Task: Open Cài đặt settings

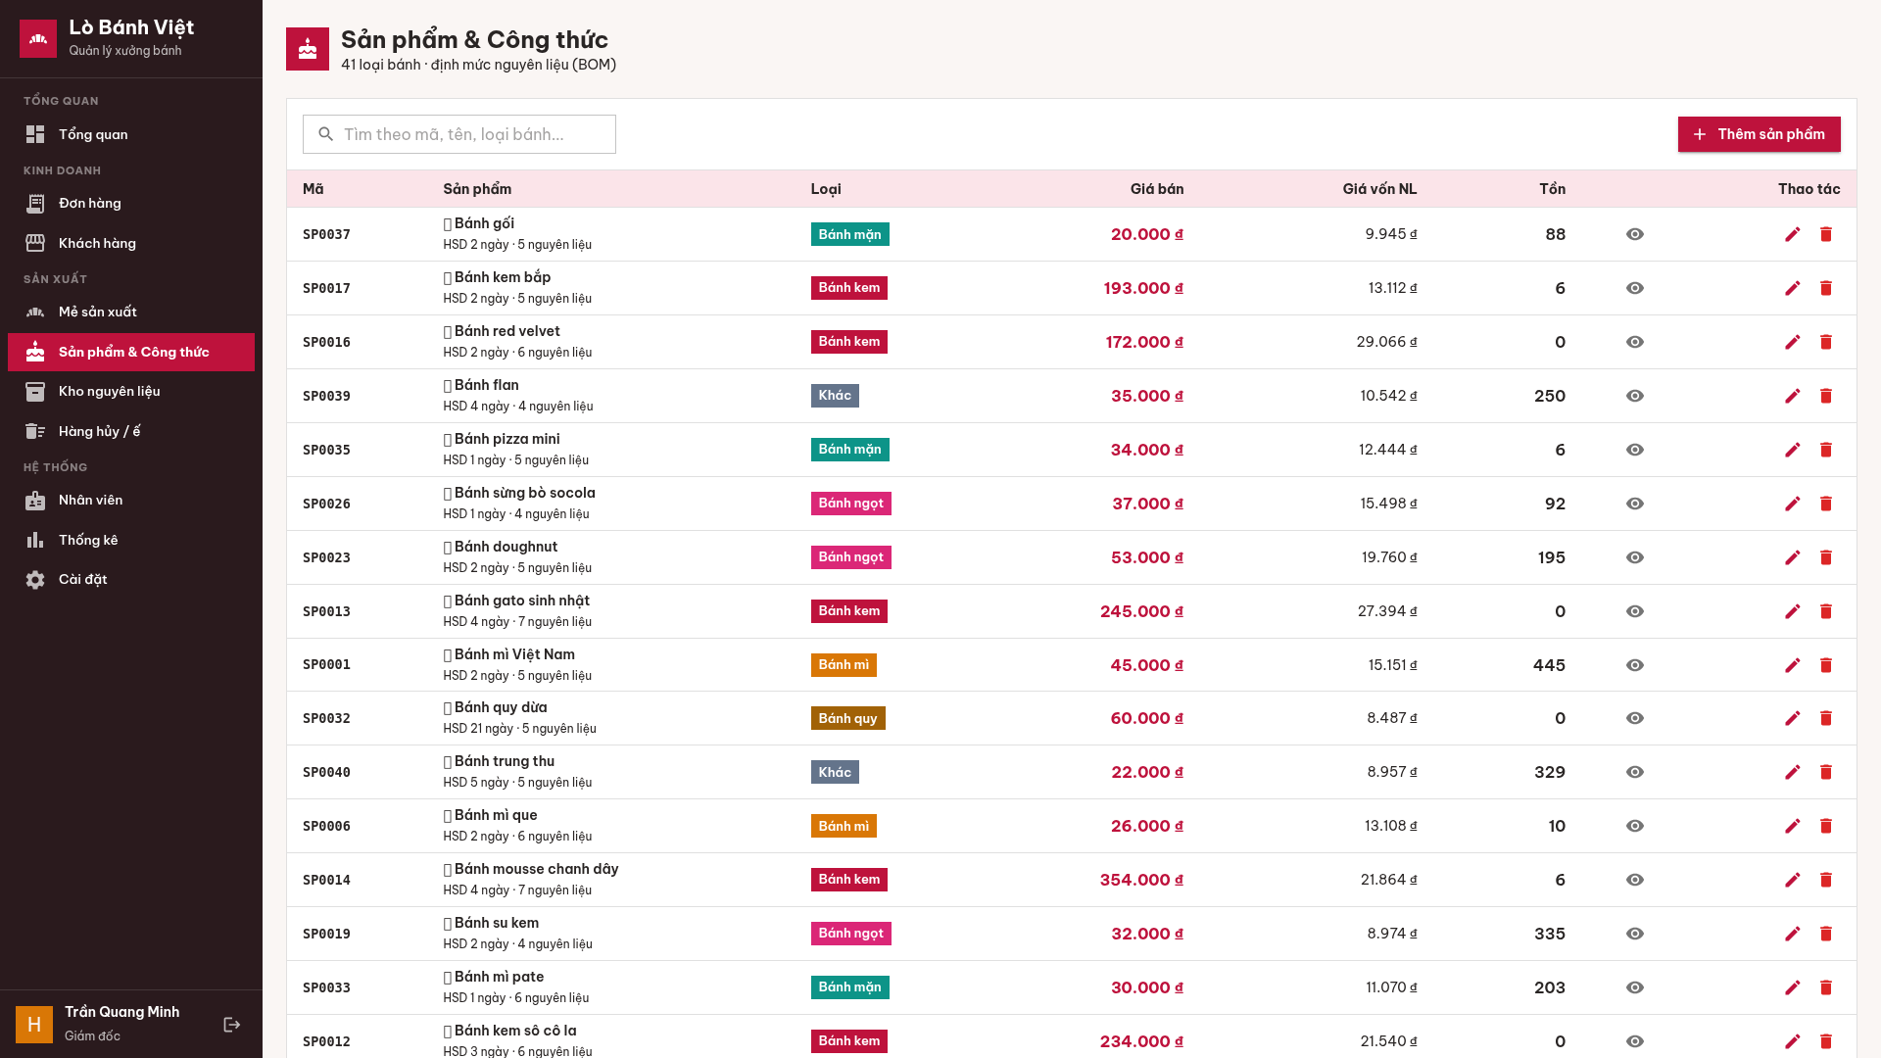Action: [131, 580]
